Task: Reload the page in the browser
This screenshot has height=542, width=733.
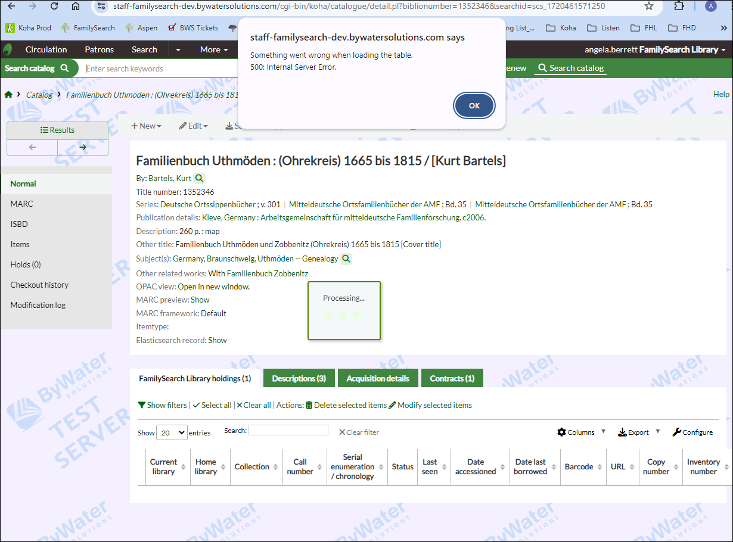Action: pyautogui.click(x=54, y=6)
